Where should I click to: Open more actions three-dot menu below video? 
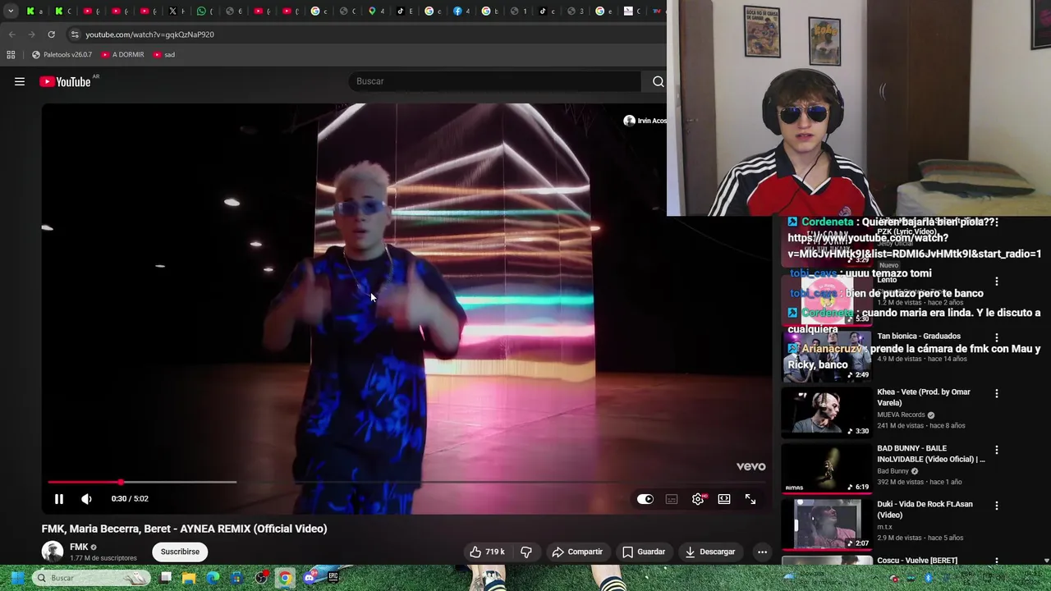pos(762,552)
